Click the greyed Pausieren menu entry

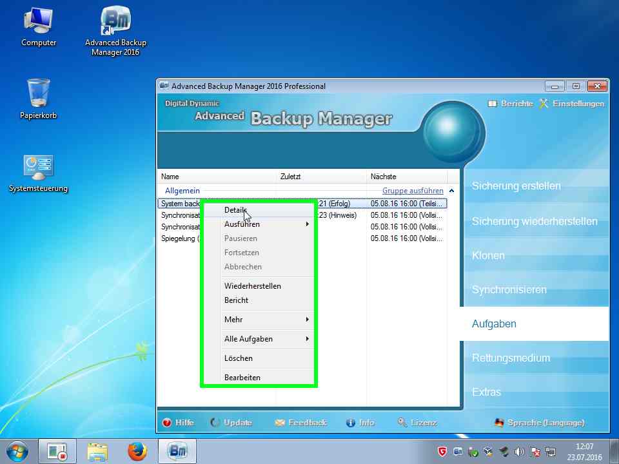(259, 238)
